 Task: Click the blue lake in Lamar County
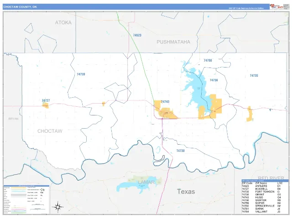pos(139,186)
